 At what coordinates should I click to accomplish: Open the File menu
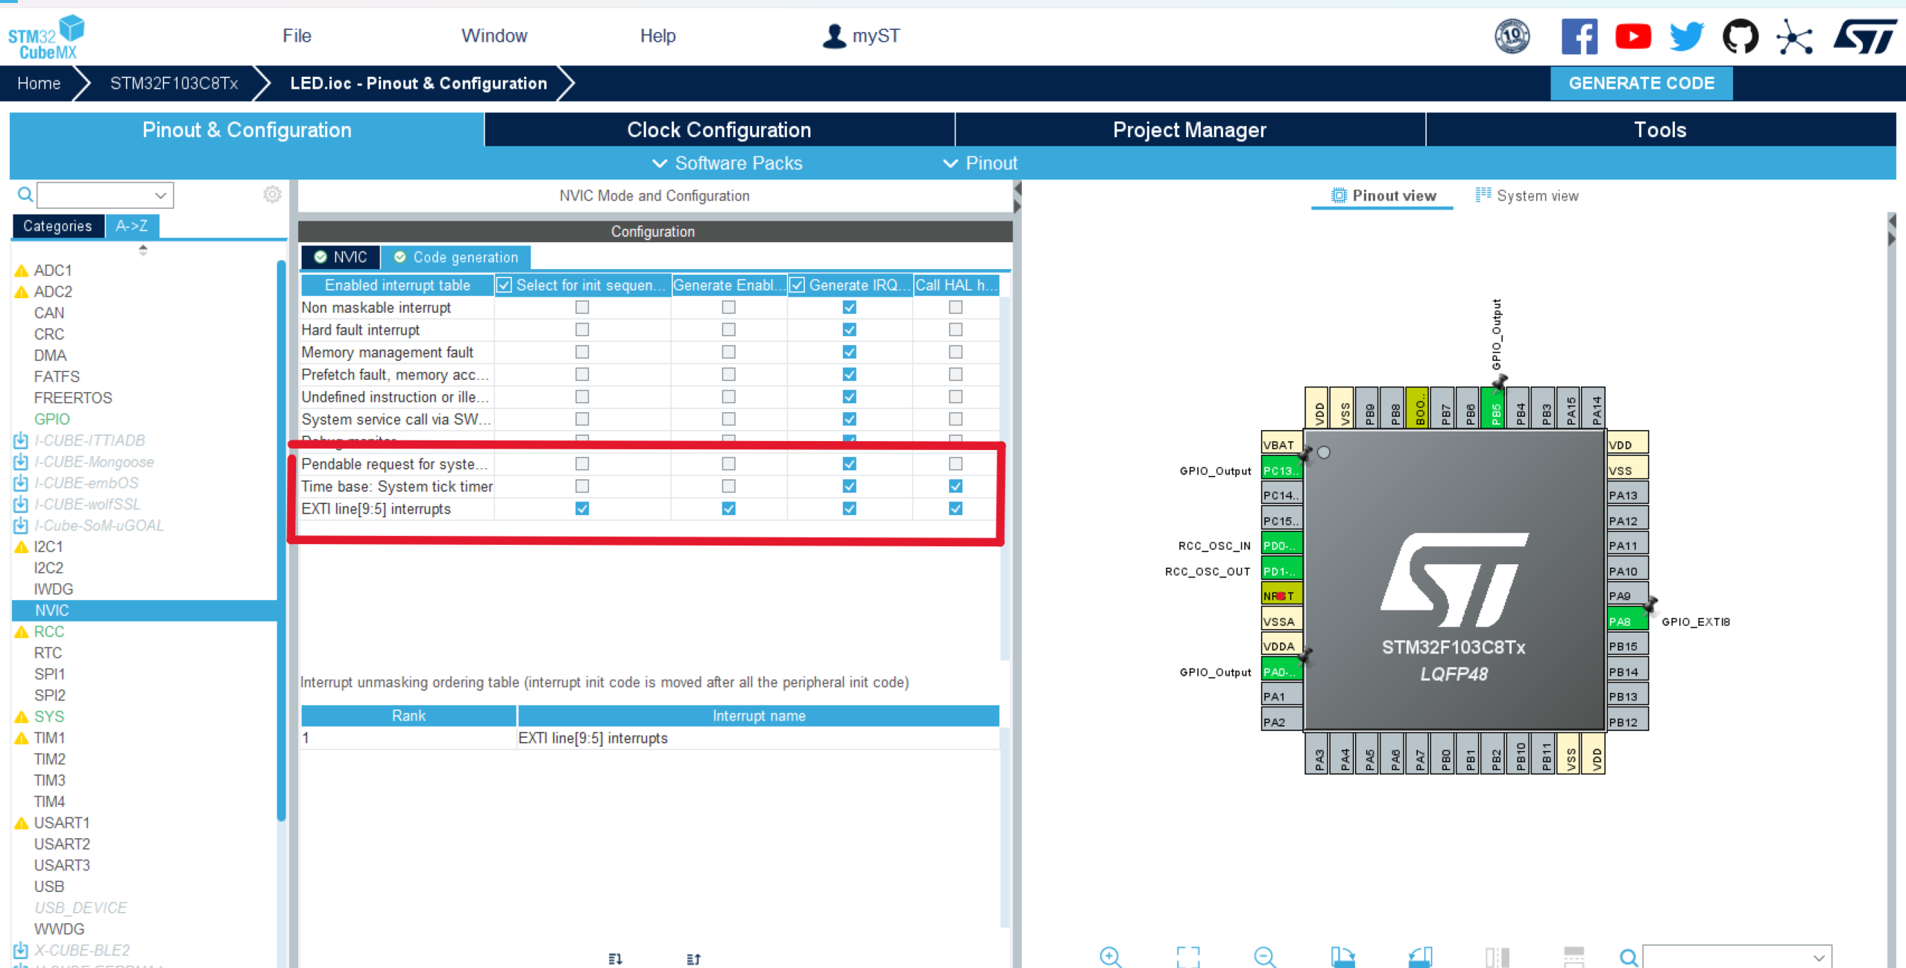coord(297,36)
